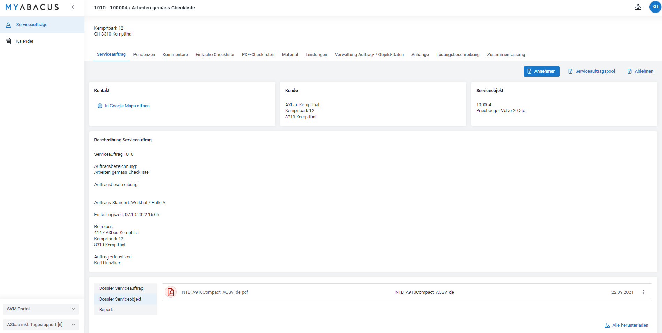Collapse the sidebar with the arrow icon

pyautogui.click(x=73, y=7)
